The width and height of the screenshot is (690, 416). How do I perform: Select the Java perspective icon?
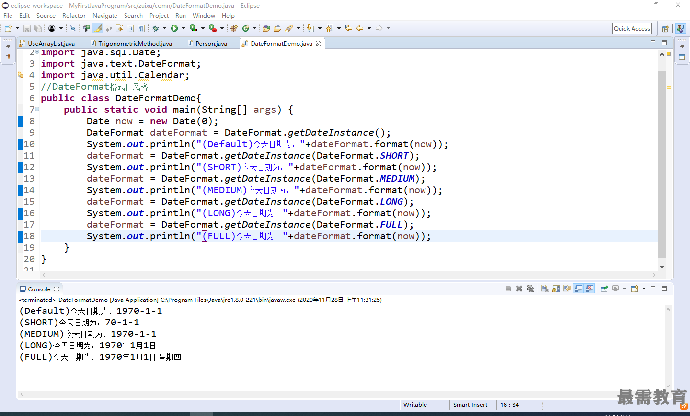tap(680, 28)
